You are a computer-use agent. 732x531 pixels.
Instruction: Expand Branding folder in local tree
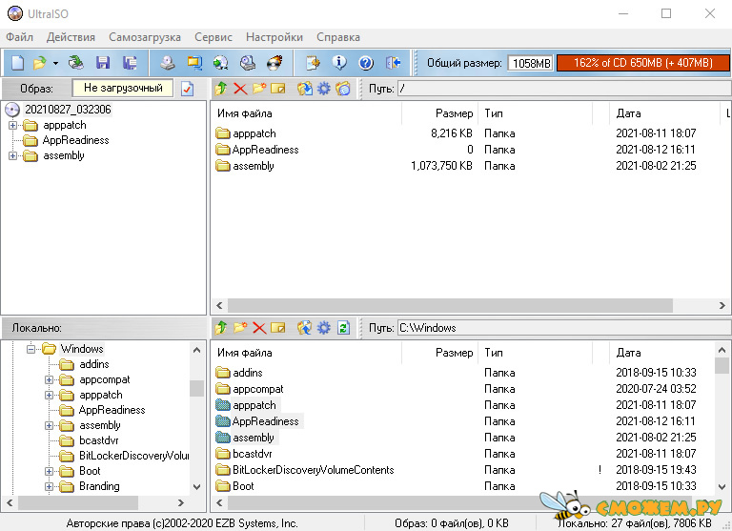pyautogui.click(x=49, y=486)
